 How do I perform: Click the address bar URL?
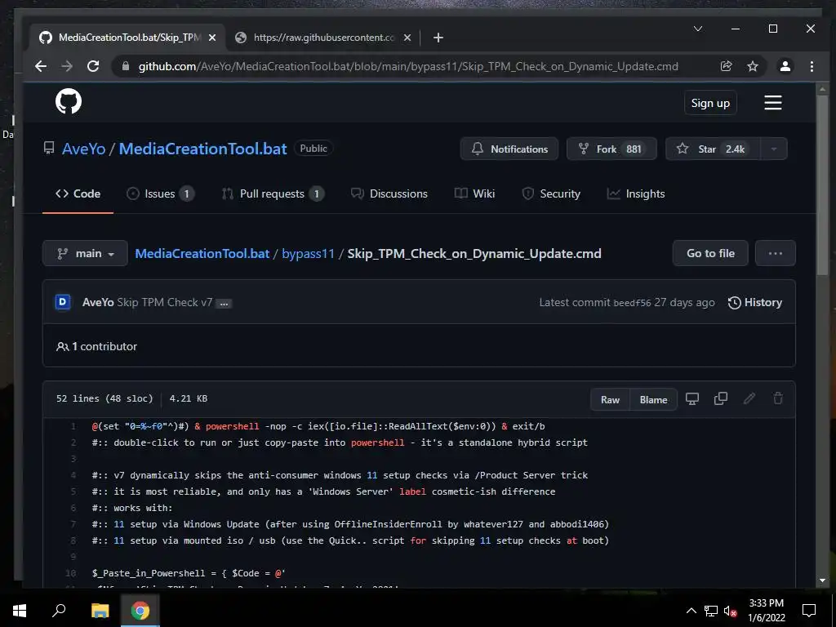[x=408, y=66]
